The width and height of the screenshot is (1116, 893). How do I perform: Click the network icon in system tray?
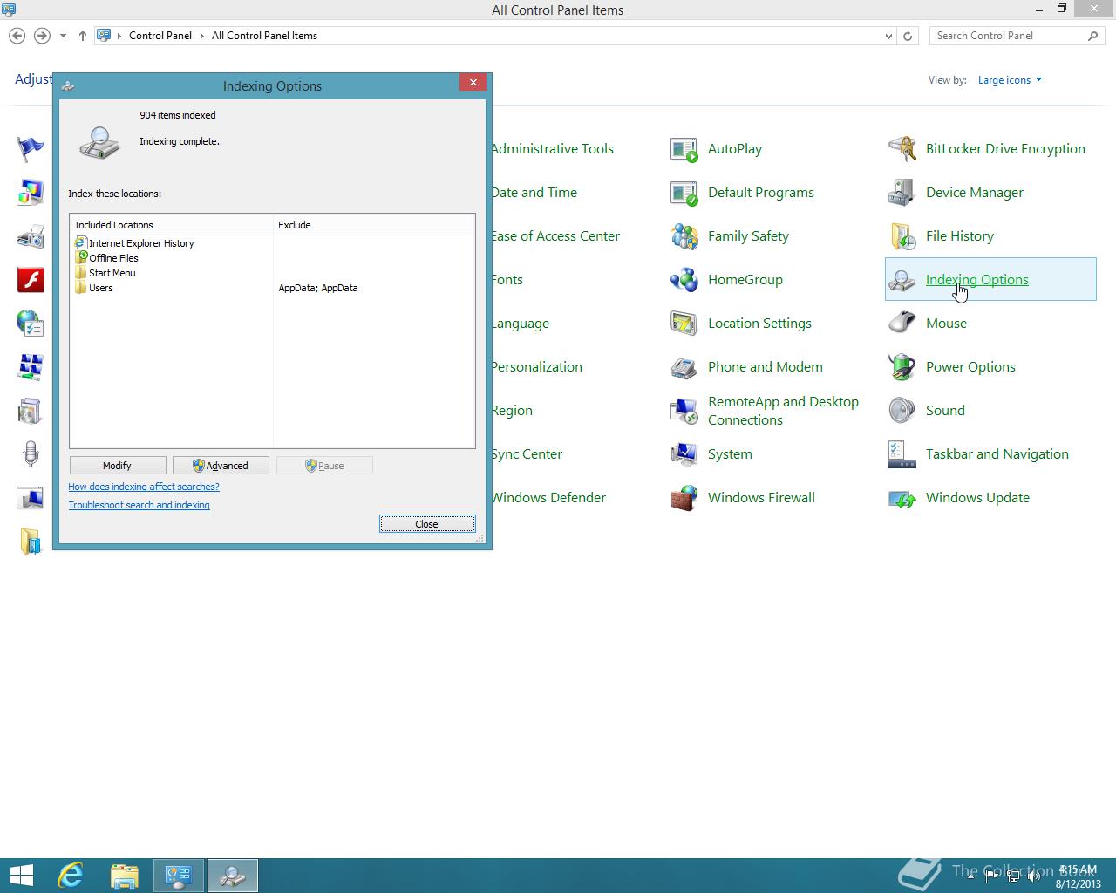pyautogui.click(x=1013, y=876)
